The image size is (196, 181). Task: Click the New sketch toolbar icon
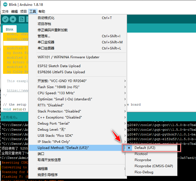[x=22, y=19]
